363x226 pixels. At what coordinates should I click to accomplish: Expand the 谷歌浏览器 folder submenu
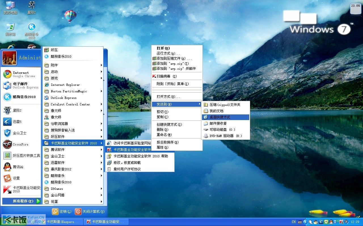pyautogui.click(x=73, y=124)
